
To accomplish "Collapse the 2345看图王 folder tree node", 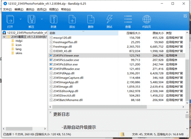I will [x=4, y=37].
